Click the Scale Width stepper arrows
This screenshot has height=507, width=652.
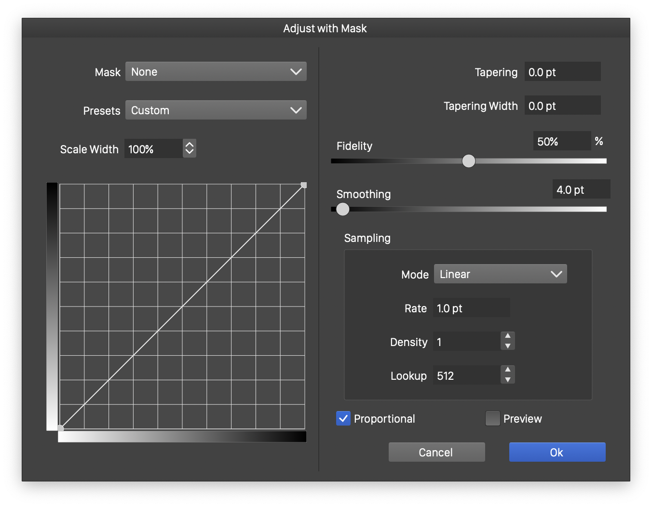[190, 148]
